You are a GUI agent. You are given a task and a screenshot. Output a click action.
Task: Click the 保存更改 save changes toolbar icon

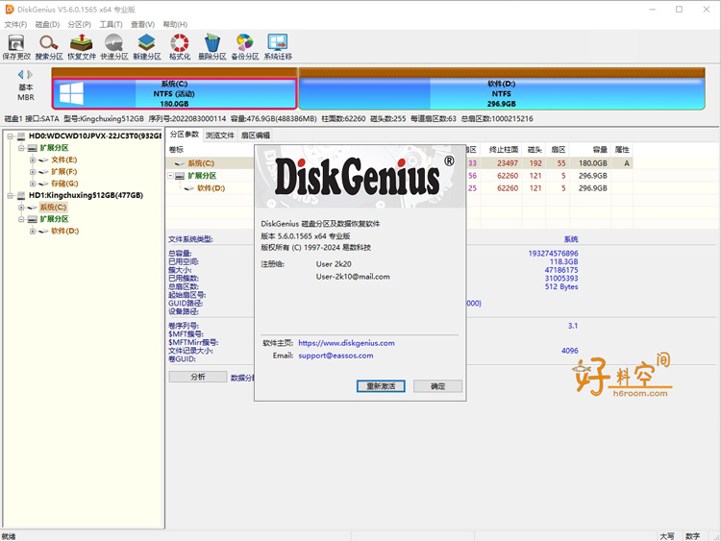coord(16,47)
